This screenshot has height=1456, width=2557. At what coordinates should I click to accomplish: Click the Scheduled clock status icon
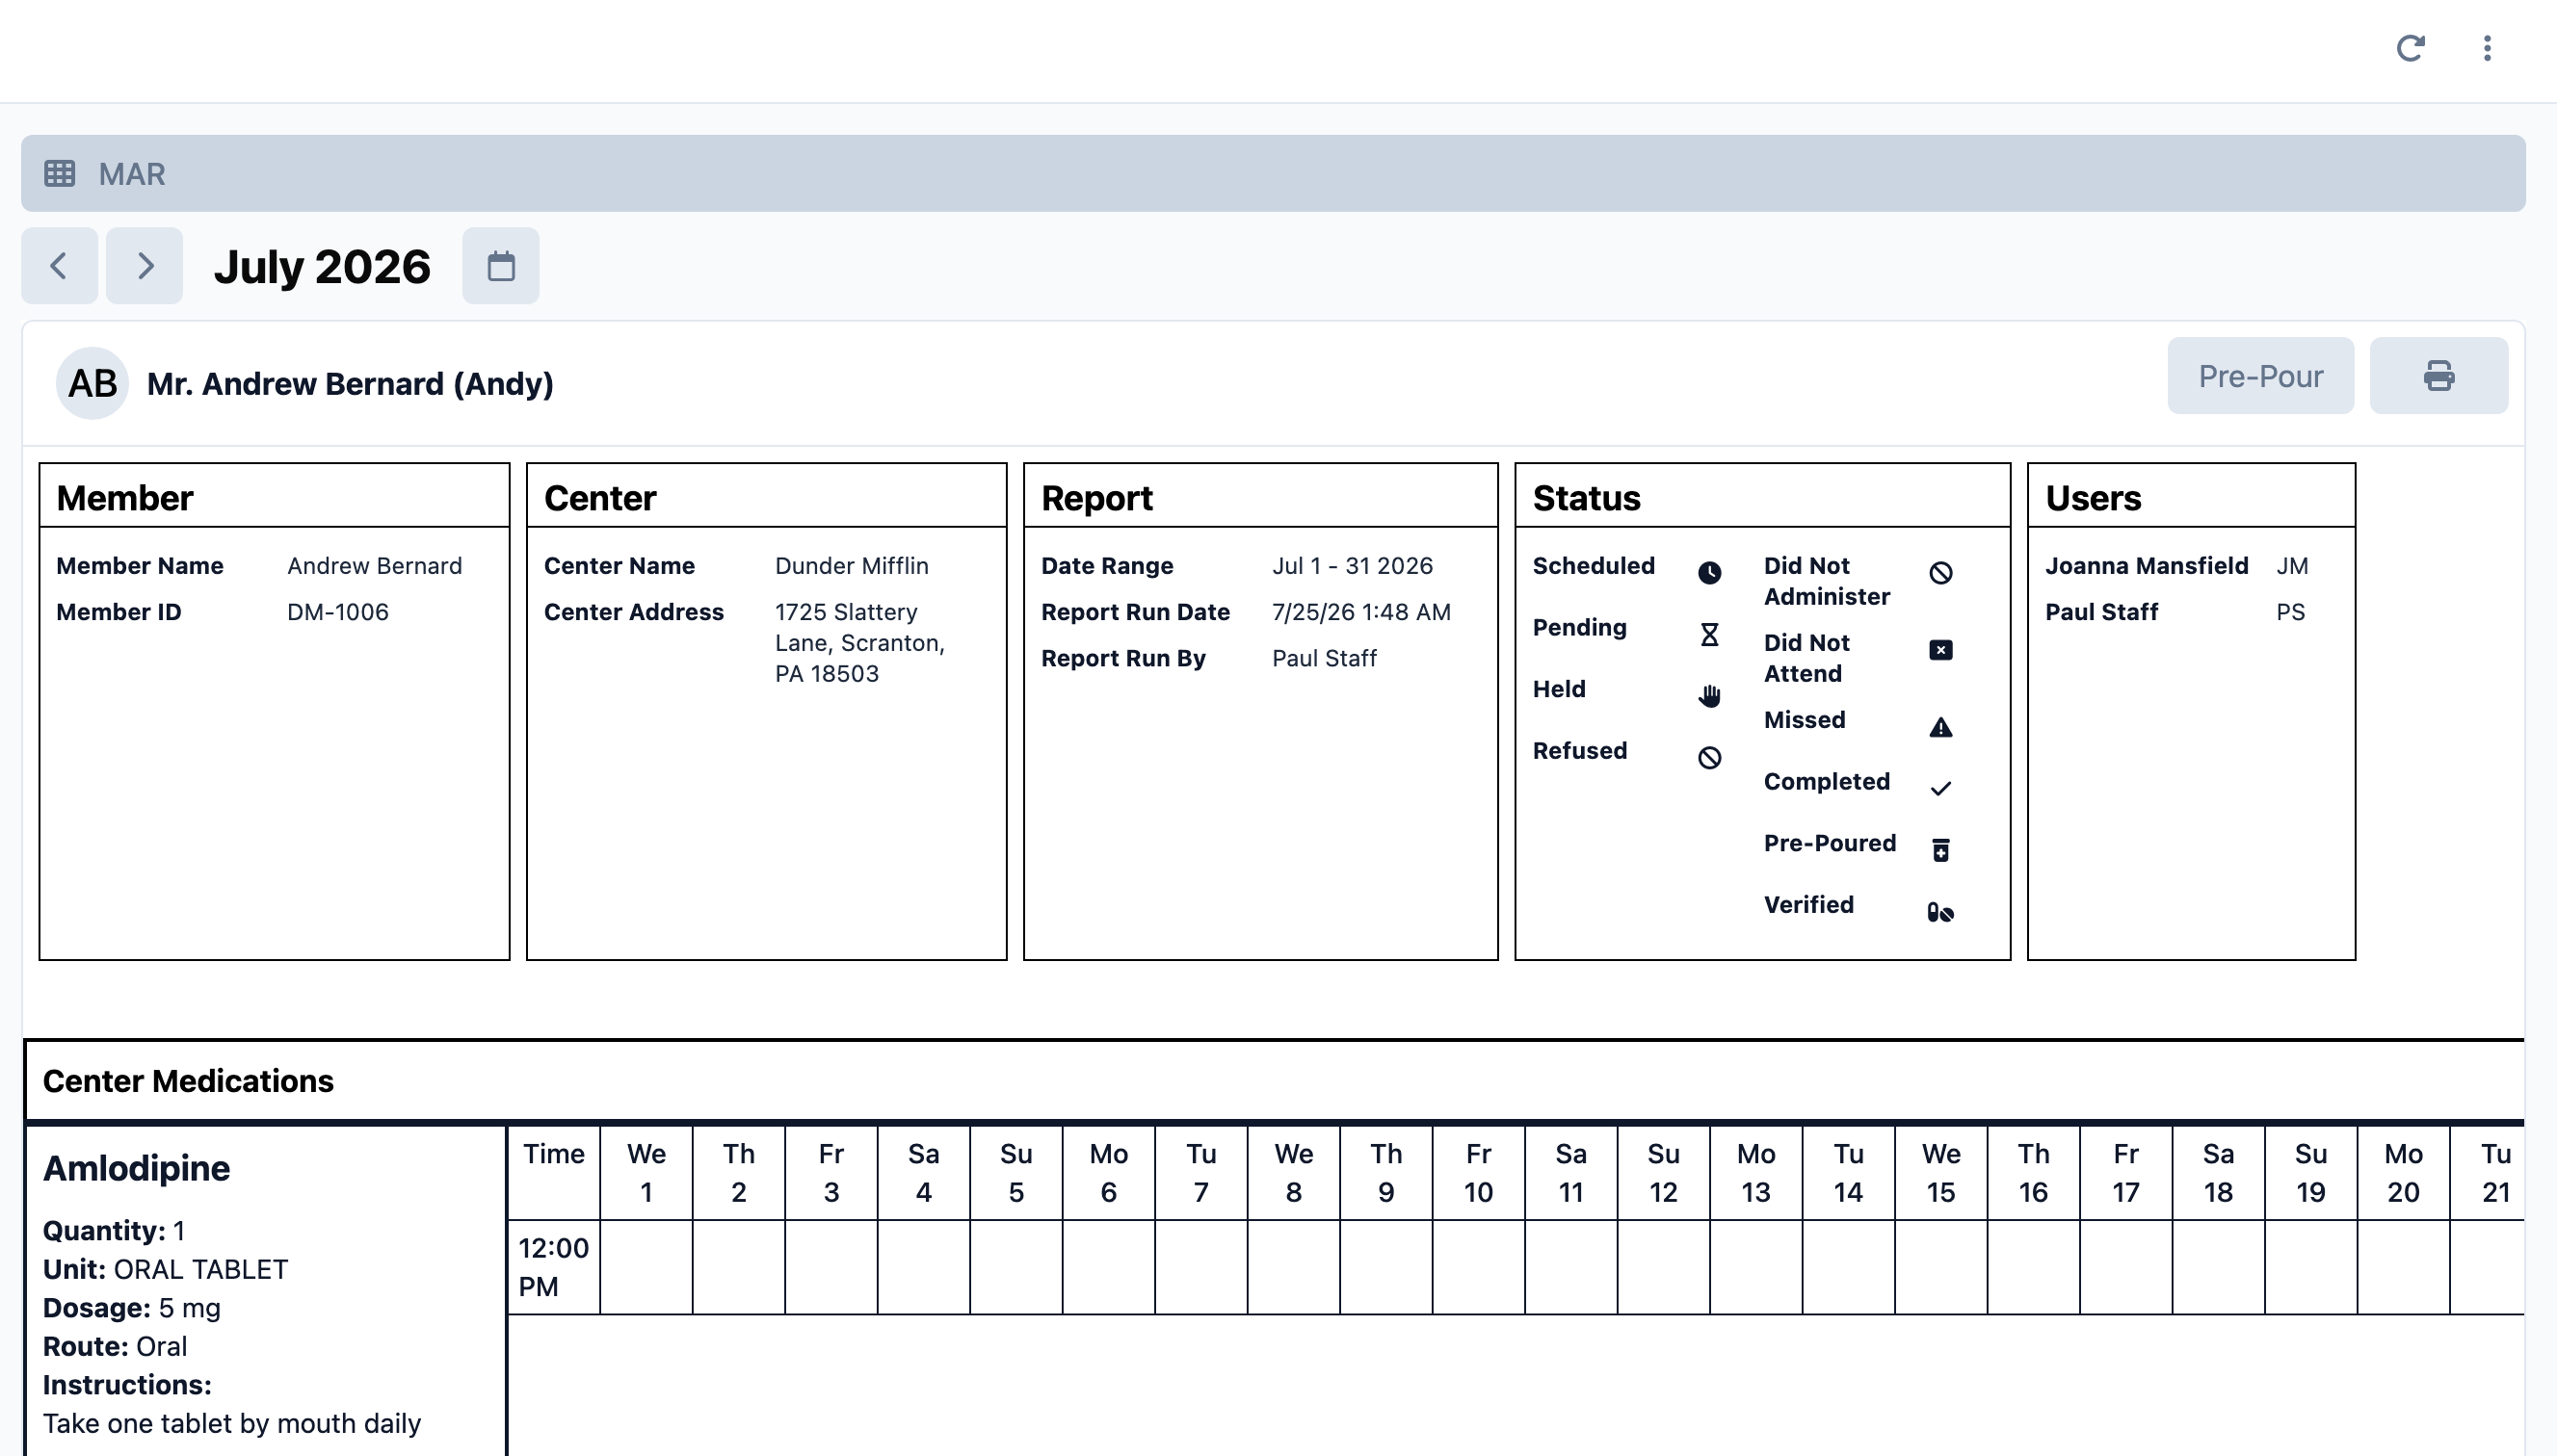(x=1710, y=573)
